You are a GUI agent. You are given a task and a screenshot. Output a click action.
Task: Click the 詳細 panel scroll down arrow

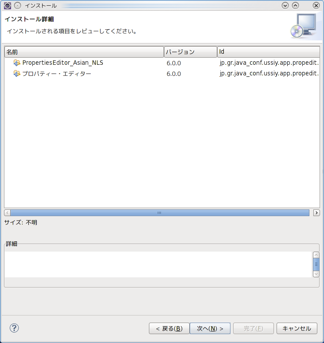pyautogui.click(x=316, y=274)
